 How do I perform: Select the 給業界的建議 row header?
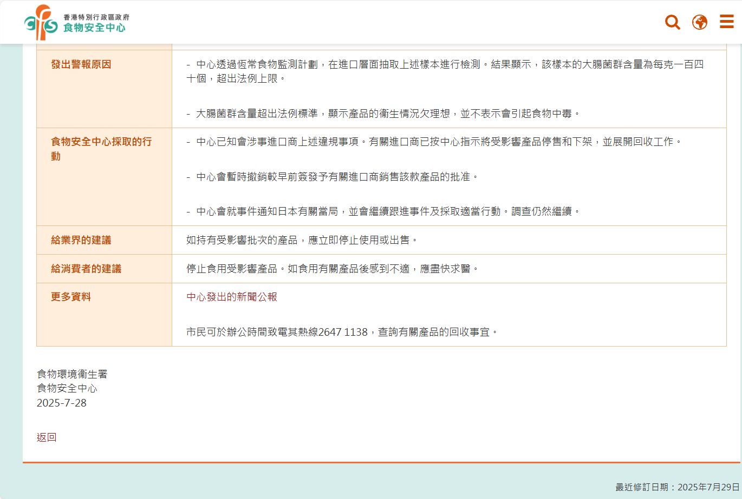click(x=81, y=240)
